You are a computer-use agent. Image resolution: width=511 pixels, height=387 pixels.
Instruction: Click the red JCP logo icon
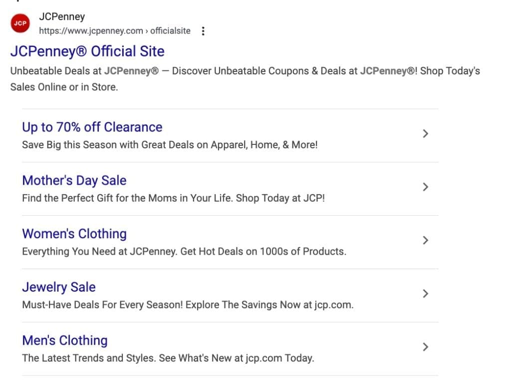tap(20, 23)
